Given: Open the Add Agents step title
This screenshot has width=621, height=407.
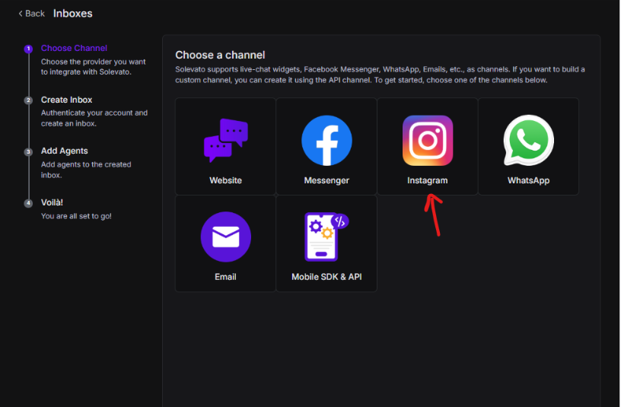Looking at the screenshot, I should pyautogui.click(x=65, y=151).
